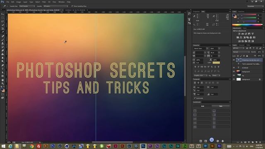Screen dimensions: 265x149
Task: Click the red (R) slider in the Color panel
Action: click(248, 15)
